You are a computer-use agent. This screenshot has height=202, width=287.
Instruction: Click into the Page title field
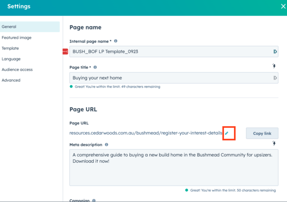click(x=174, y=78)
